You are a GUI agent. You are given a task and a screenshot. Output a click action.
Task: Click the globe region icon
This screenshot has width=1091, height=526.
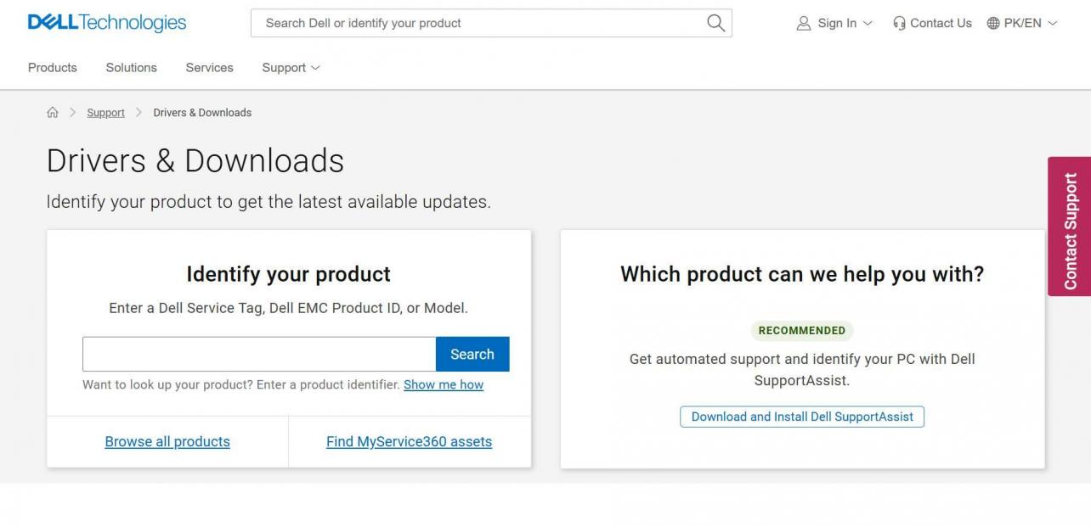pos(993,24)
